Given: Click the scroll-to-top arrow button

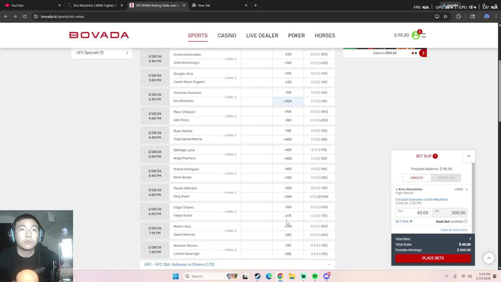Looking at the screenshot, I should tap(488, 258).
